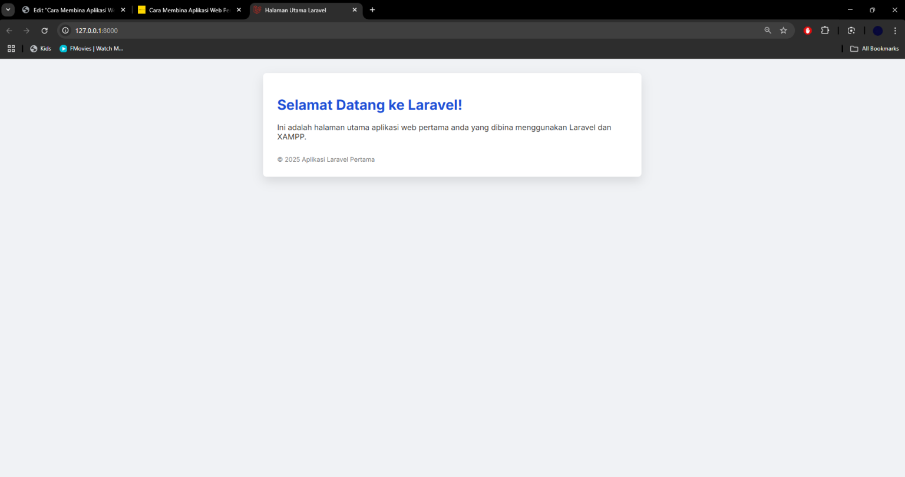Open the zoom magnifier in address bar
905x477 pixels.
768,31
